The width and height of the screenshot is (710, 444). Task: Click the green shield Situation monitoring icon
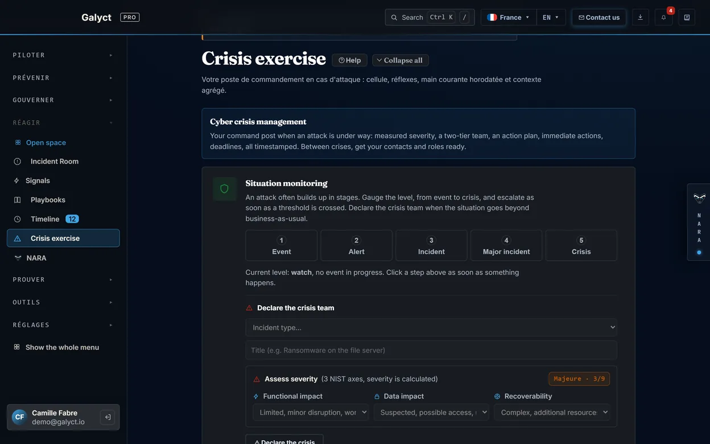[x=224, y=189]
